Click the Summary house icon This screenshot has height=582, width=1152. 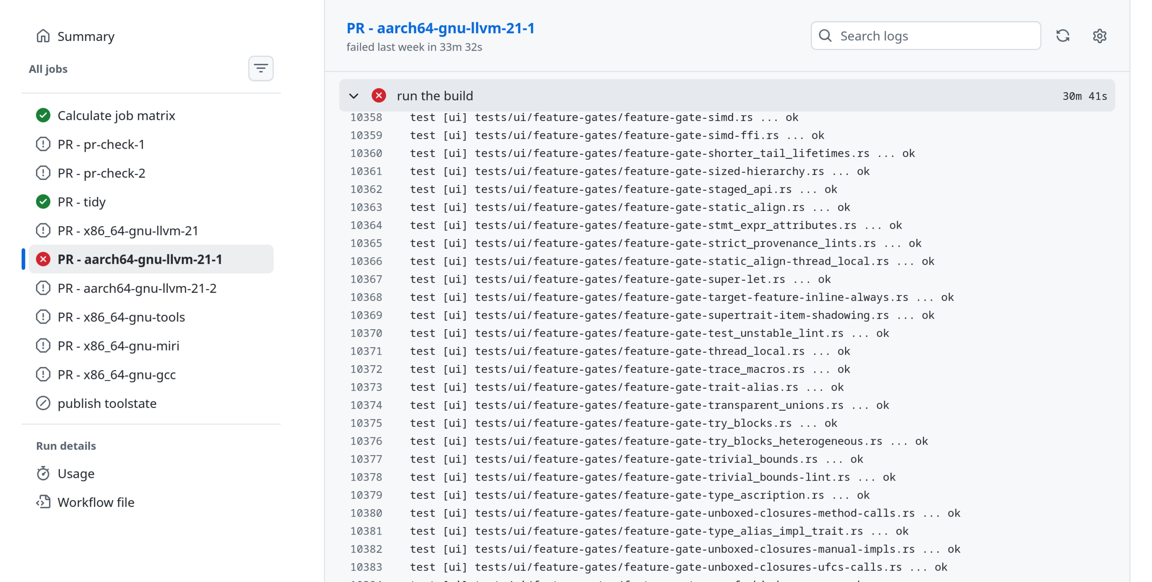(x=43, y=36)
